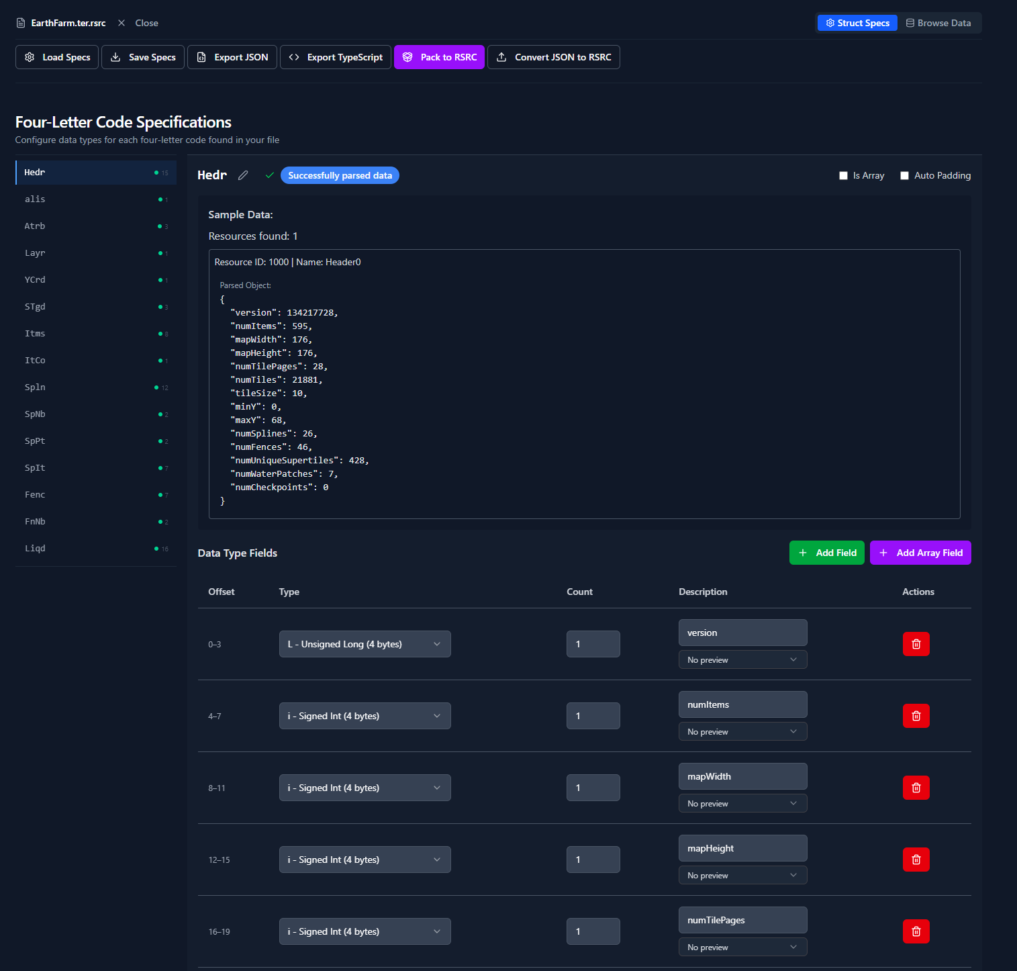Switch to the Struct Specs tab
The width and height of the screenshot is (1017, 971).
(x=857, y=23)
